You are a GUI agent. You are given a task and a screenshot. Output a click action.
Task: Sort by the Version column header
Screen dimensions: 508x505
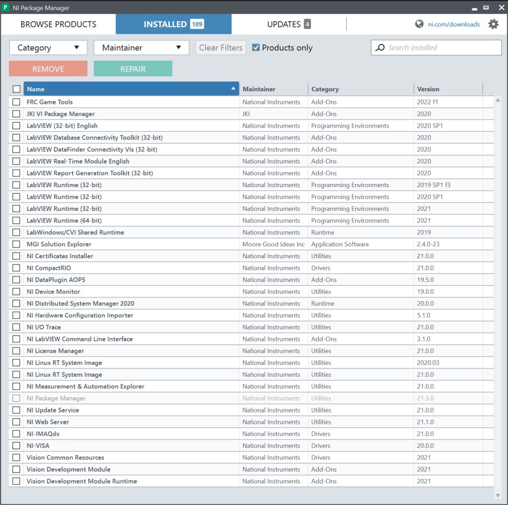[x=448, y=89]
